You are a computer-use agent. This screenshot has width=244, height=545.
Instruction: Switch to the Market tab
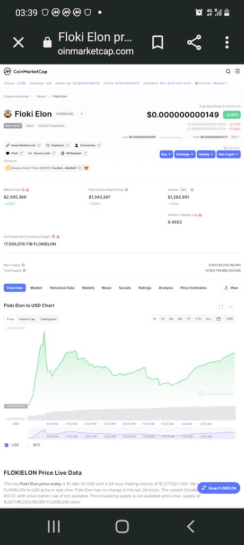(36, 288)
